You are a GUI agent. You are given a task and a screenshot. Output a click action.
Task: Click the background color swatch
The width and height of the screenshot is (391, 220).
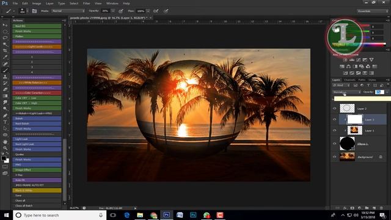click(x=7, y=161)
